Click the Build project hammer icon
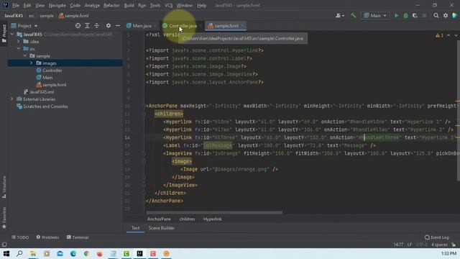The height and width of the screenshot is (259, 460). [x=354, y=16]
